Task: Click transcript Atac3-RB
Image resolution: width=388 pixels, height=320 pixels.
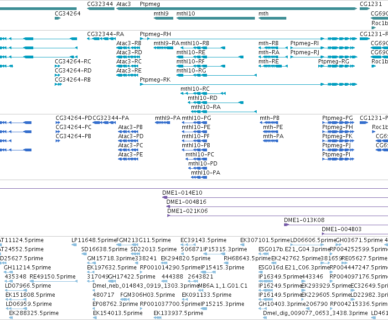Action: [x=129, y=43]
